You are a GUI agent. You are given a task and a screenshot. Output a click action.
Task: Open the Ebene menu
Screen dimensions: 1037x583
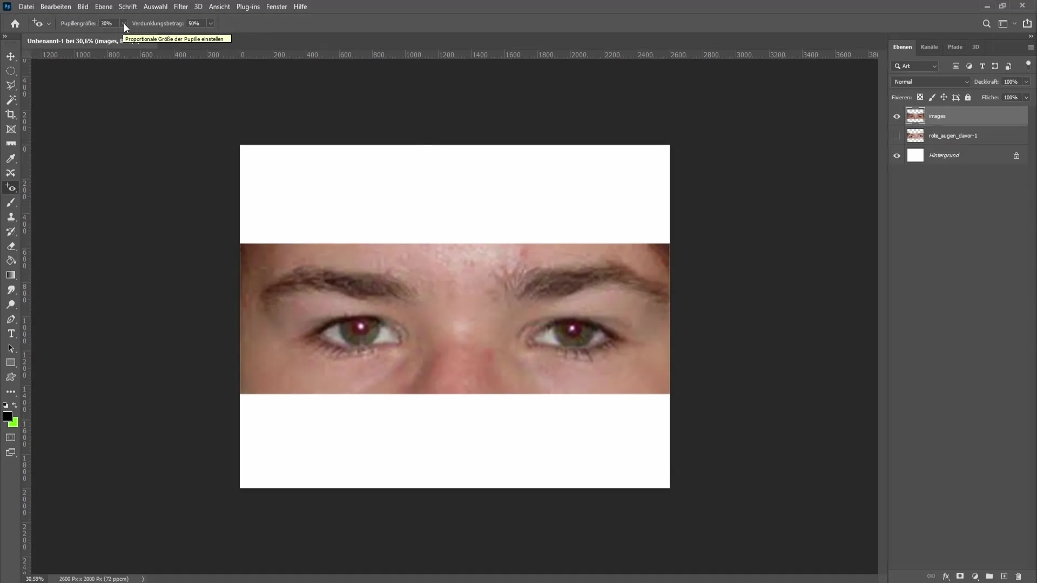(103, 6)
